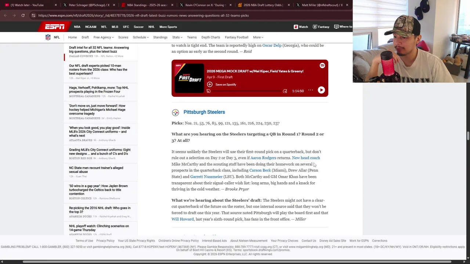Skip back 15 seconds in podcast player
Screen dimensions: 470x264
coord(209,91)
